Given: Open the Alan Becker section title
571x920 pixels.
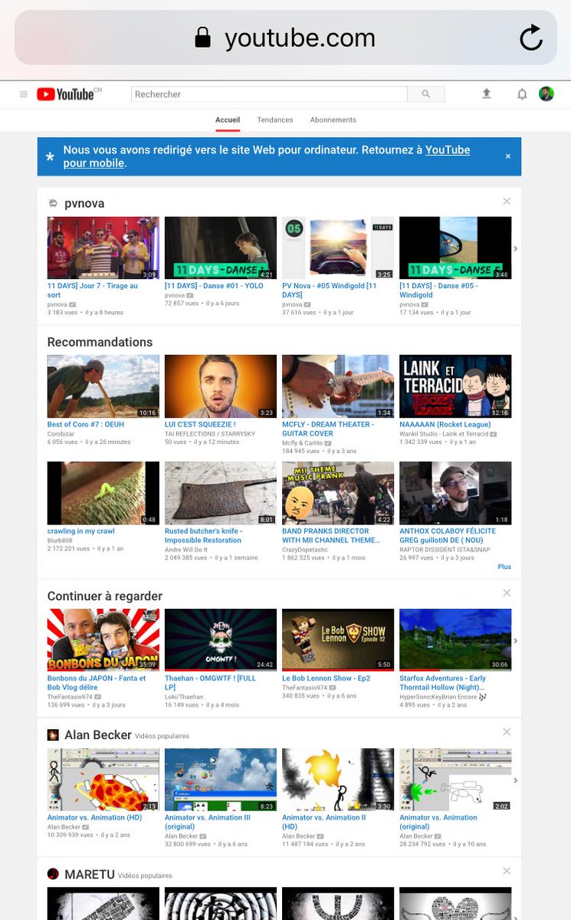Looking at the screenshot, I should pos(98,734).
